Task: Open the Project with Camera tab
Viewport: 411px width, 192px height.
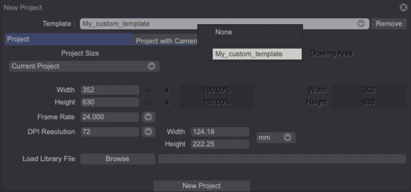Action: (166, 41)
